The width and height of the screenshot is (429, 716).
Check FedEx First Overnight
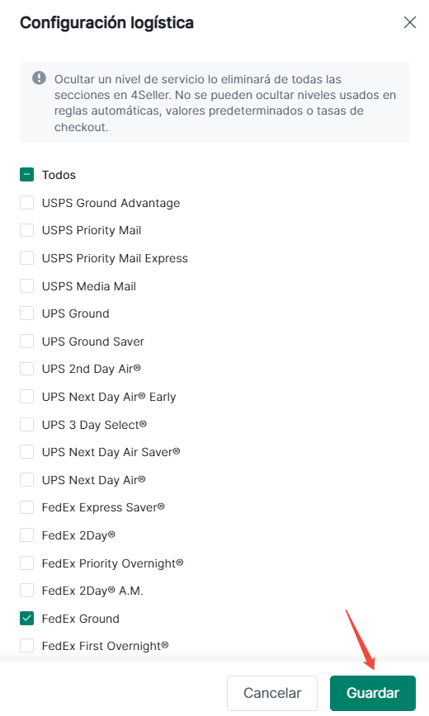(x=27, y=646)
